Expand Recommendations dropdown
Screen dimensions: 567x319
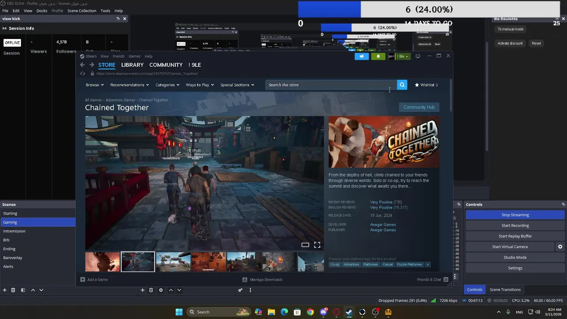(x=129, y=85)
